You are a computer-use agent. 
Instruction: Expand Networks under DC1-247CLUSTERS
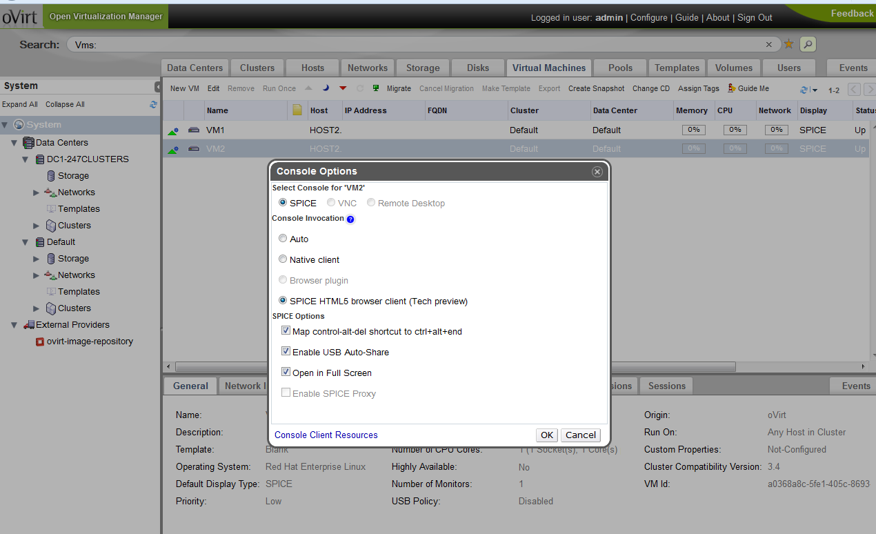click(x=37, y=192)
